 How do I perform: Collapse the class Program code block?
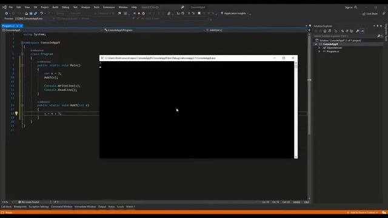pyautogui.click(x=22, y=54)
